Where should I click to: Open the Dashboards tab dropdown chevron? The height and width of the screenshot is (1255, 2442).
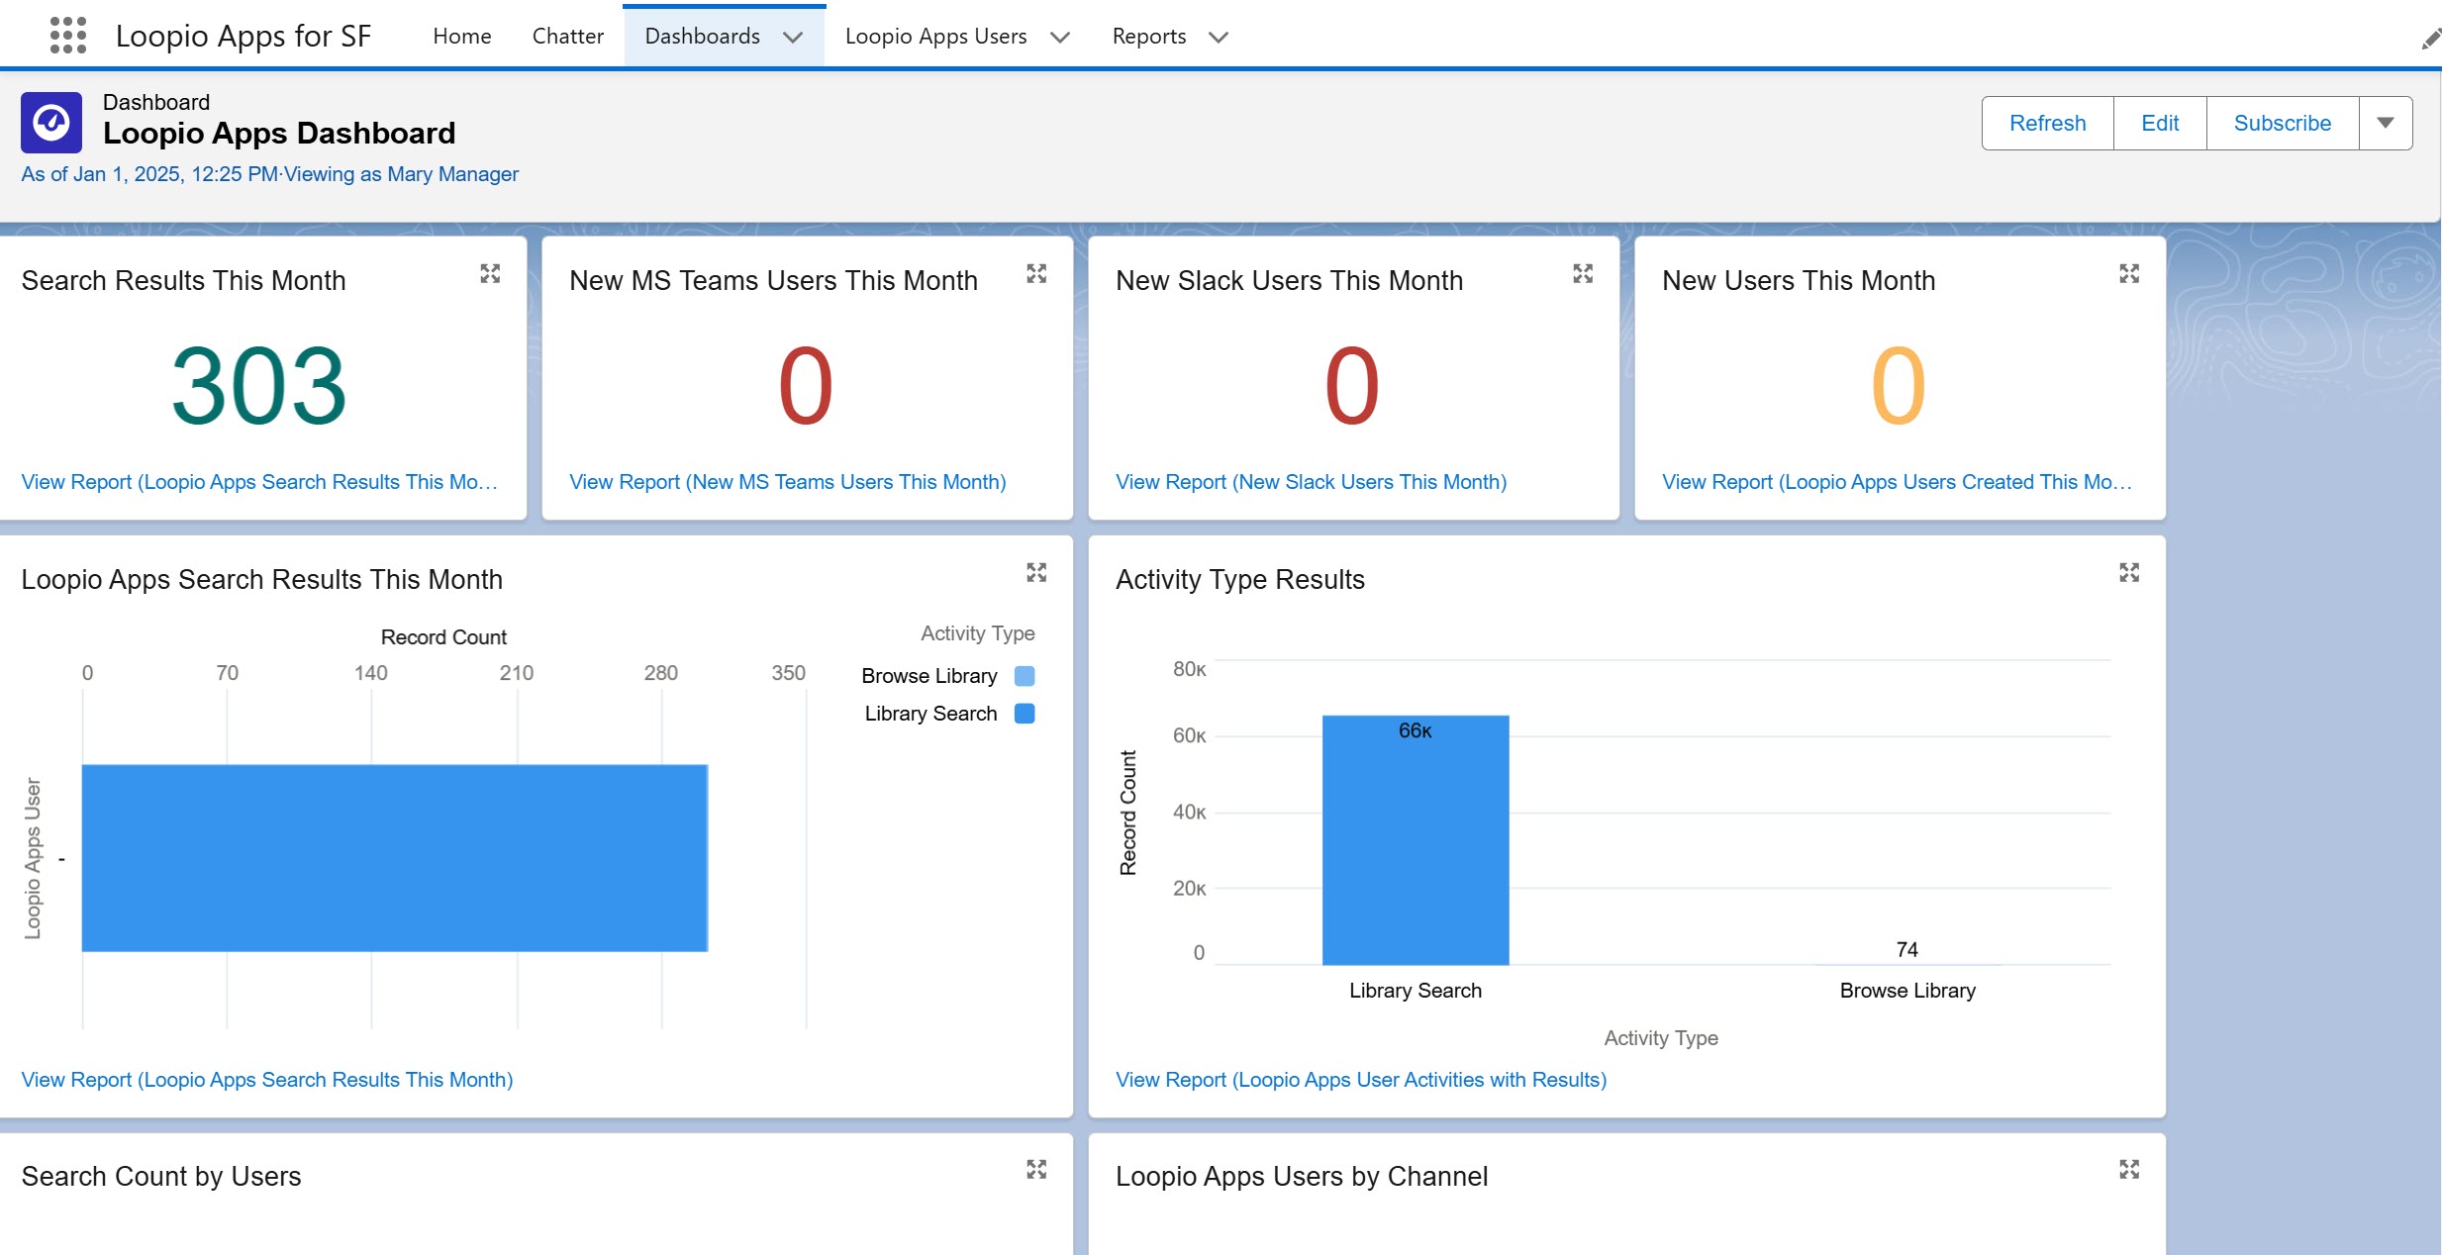pyautogui.click(x=793, y=38)
